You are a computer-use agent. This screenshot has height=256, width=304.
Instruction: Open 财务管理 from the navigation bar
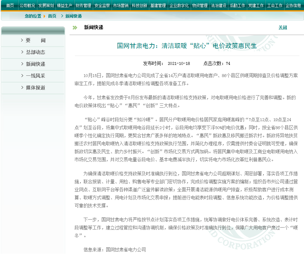(83, 5)
